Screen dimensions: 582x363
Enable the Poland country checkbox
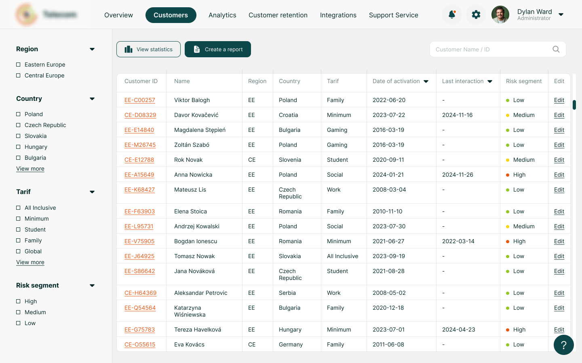18,114
